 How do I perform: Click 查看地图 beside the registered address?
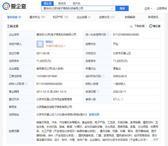pos(94,114)
